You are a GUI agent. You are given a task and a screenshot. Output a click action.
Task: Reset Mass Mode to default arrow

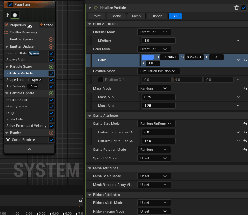point(245,88)
